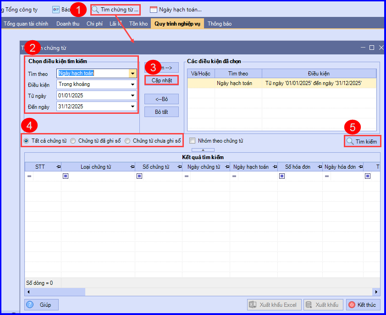Click the Số chứng từ filter input cell
Screen dimensions: 386x315
162,176
